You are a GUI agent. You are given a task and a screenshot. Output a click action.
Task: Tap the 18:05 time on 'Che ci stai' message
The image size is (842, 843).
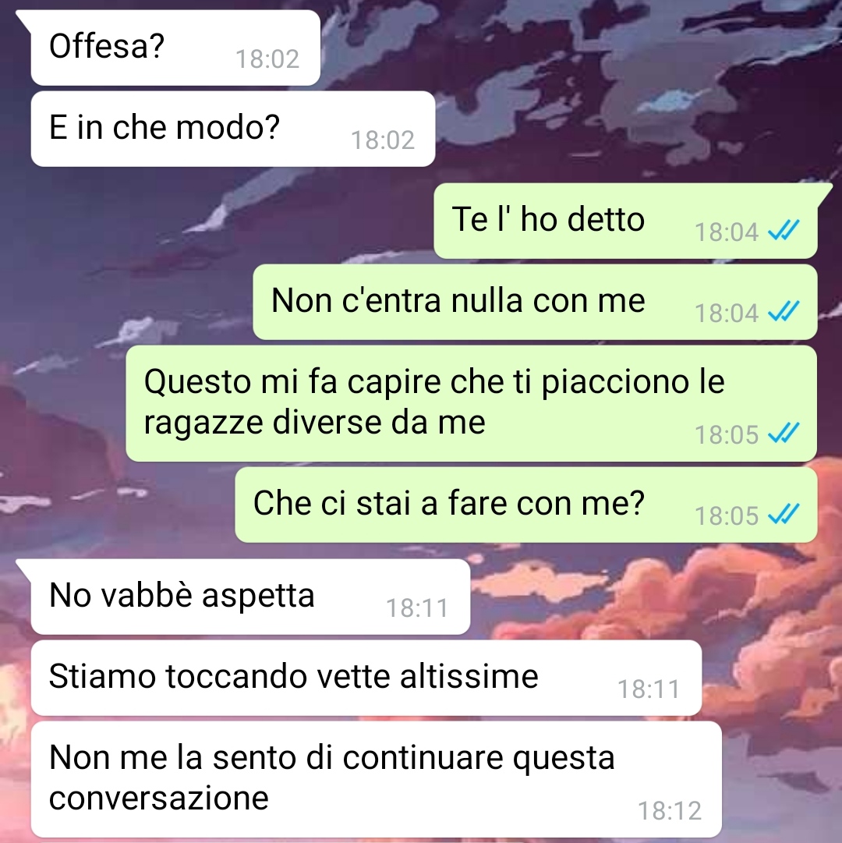pyautogui.click(x=727, y=515)
